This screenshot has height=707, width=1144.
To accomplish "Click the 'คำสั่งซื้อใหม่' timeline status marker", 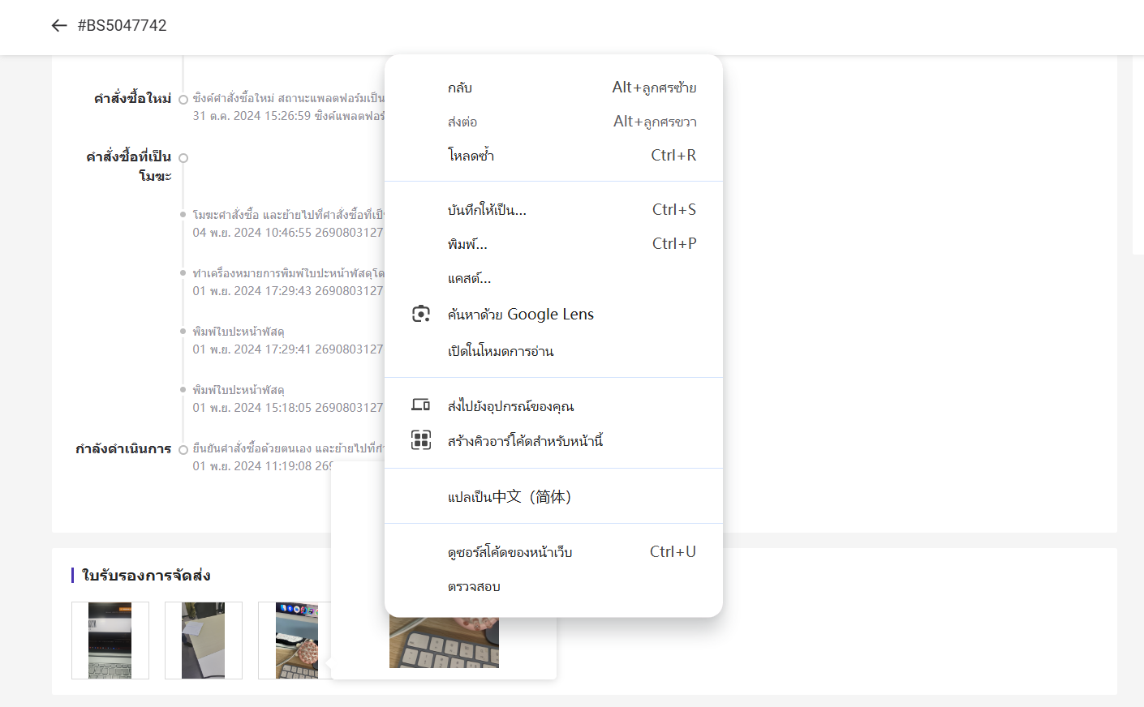I will (x=183, y=100).
